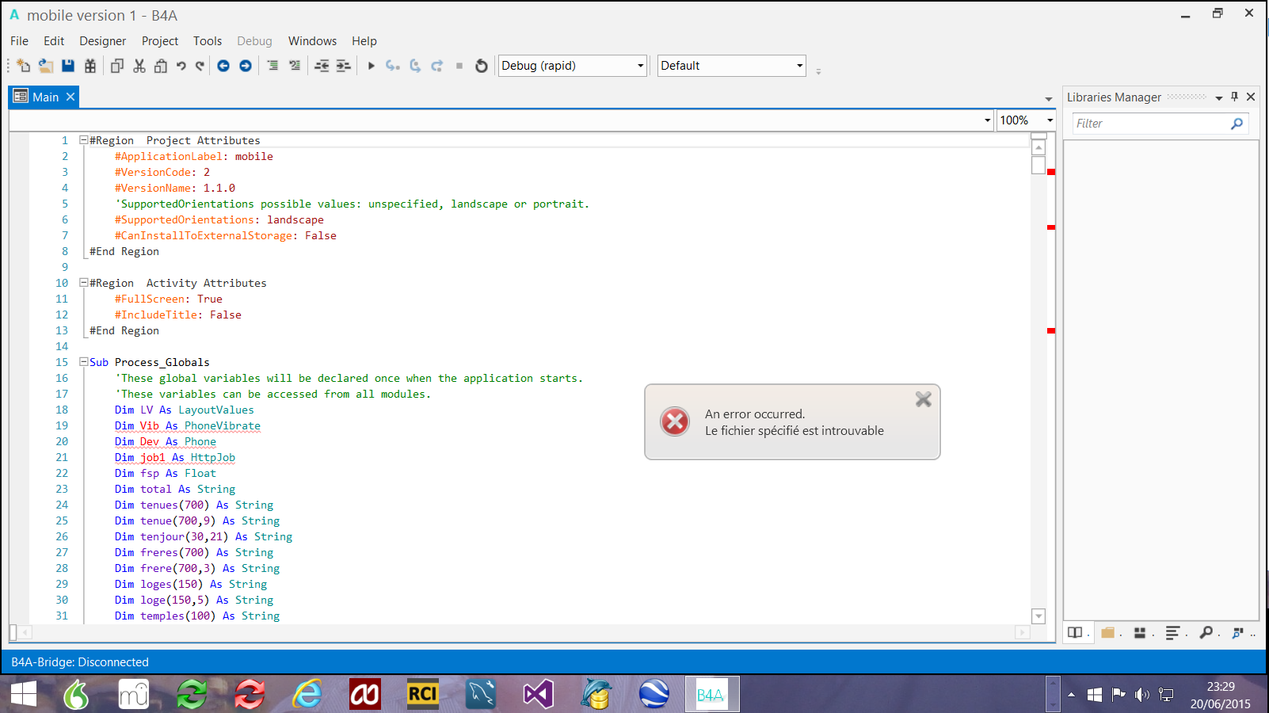Click the vertical scrollbar up arrow
Screen dimensions: 1269x713
[x=1038, y=147]
